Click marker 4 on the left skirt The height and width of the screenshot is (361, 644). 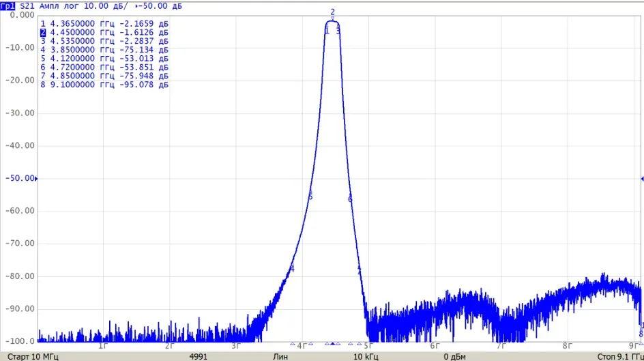292,269
